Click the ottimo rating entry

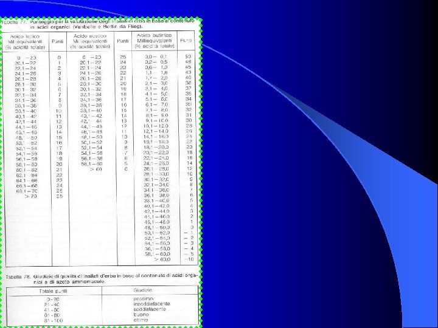click(141, 319)
